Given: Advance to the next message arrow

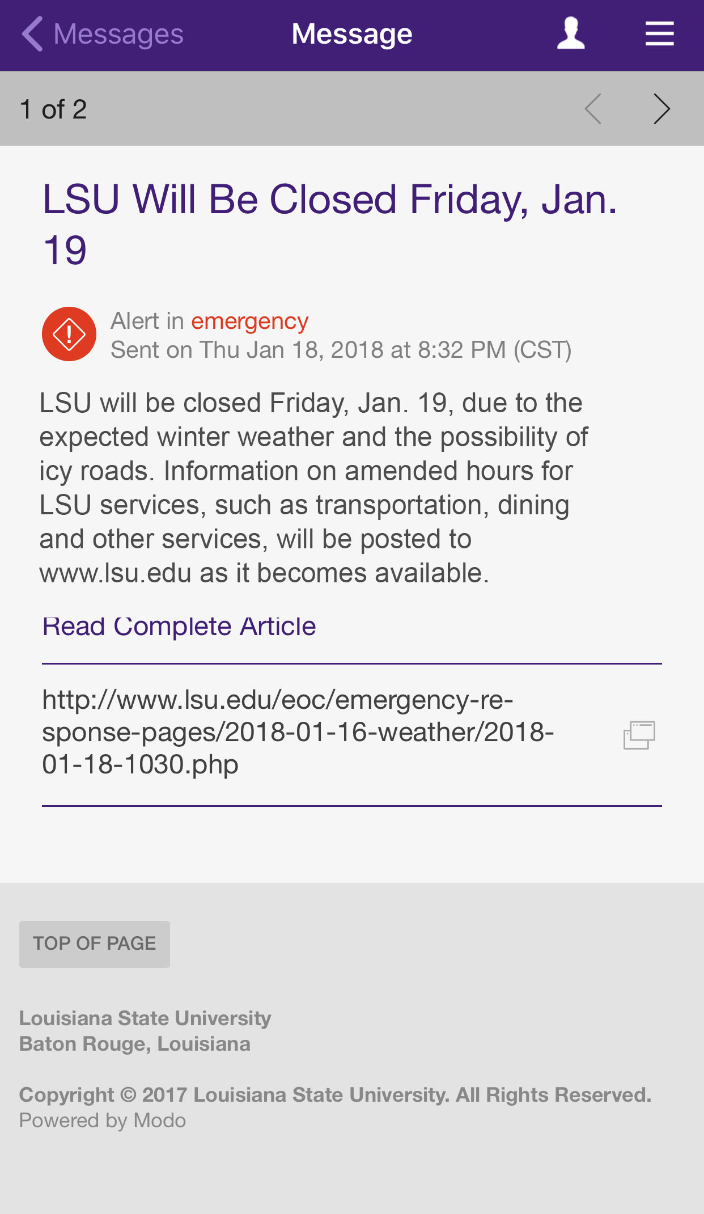Looking at the screenshot, I should click(x=661, y=108).
